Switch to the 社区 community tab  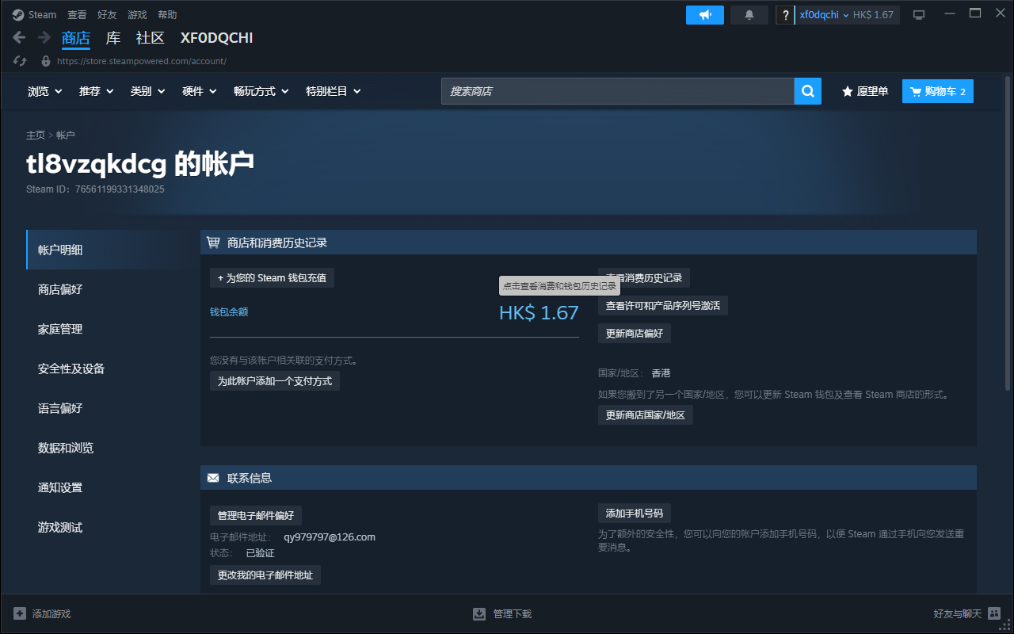click(x=151, y=38)
